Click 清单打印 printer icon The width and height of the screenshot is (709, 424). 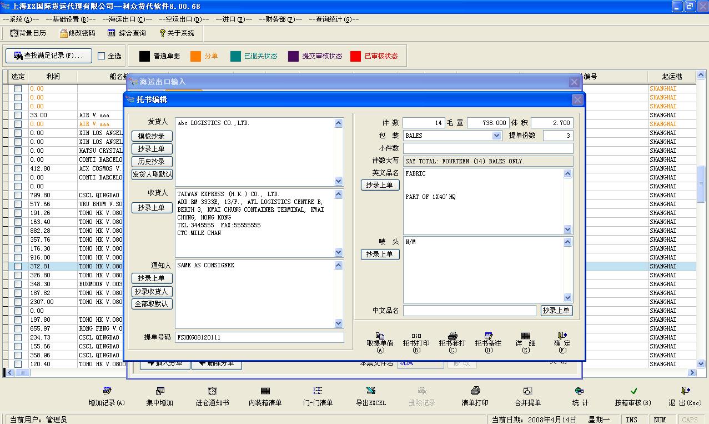[475, 391]
